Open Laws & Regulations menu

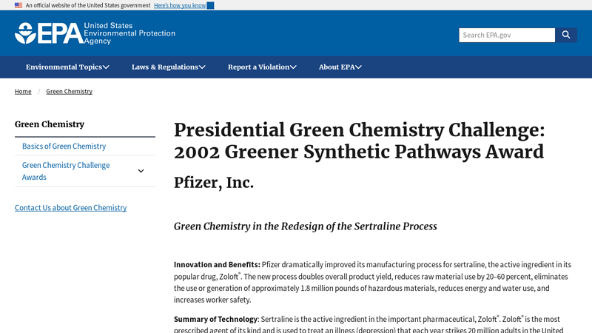(x=169, y=67)
